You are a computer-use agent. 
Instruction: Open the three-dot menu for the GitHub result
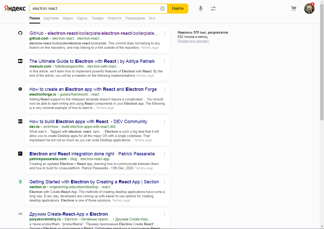pos(165,33)
